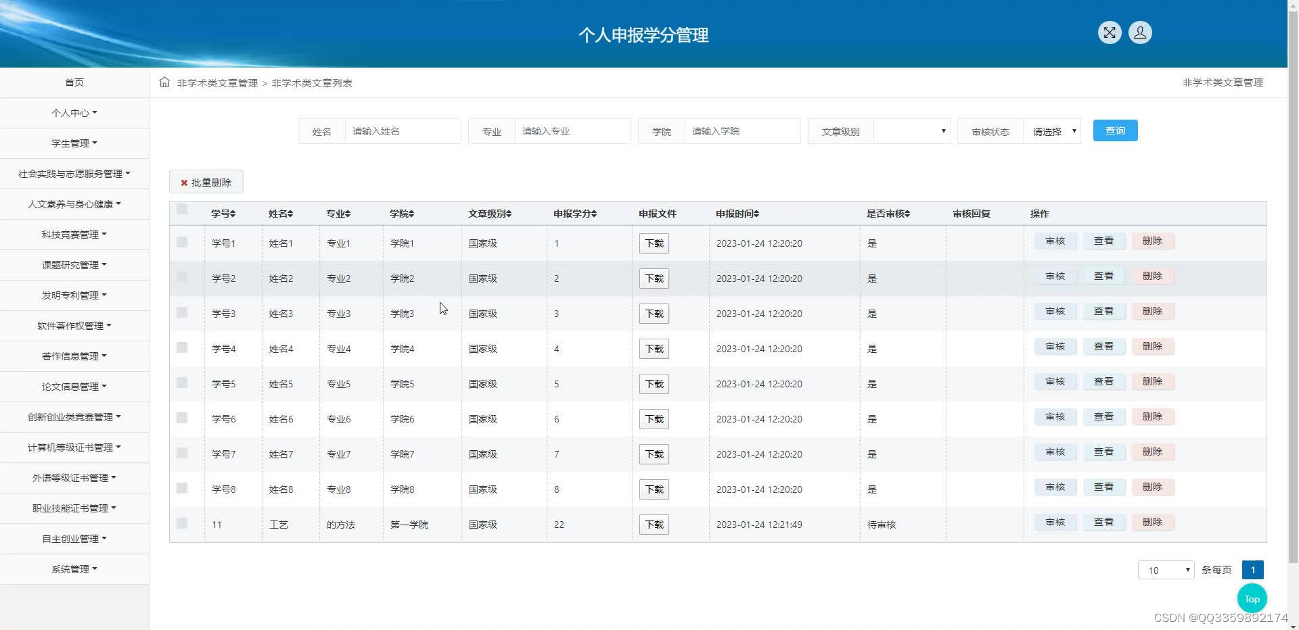Open the 审核状态 请选择 dropdown

point(1052,131)
